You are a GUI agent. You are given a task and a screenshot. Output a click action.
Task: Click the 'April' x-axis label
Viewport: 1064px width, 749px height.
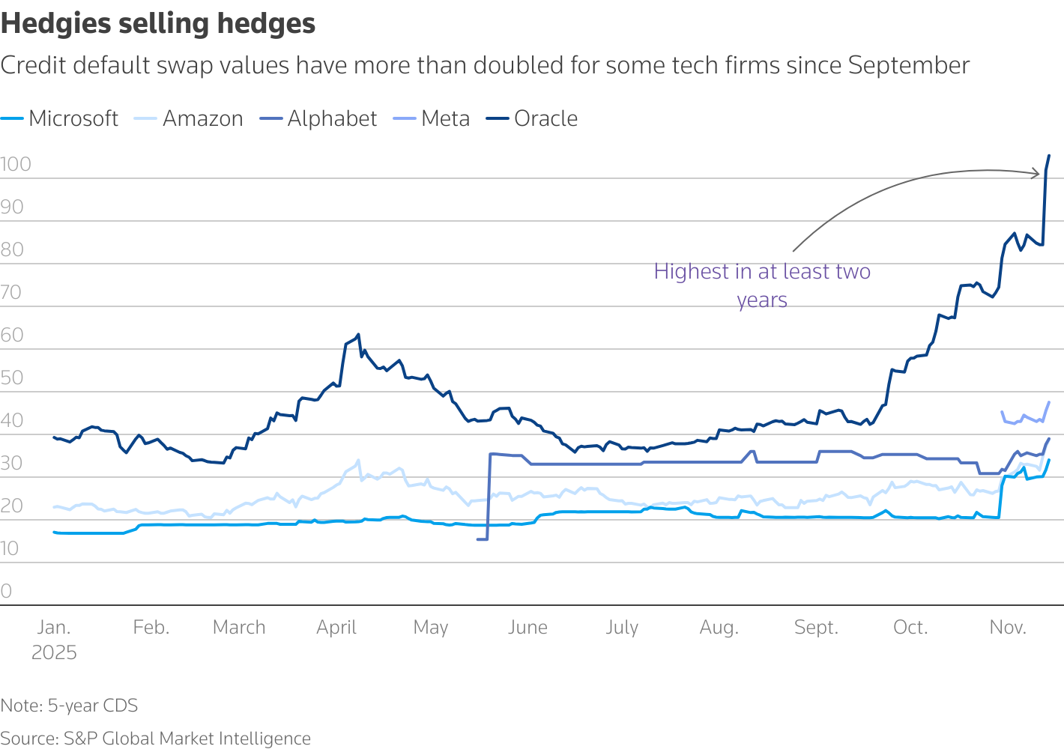tap(336, 628)
